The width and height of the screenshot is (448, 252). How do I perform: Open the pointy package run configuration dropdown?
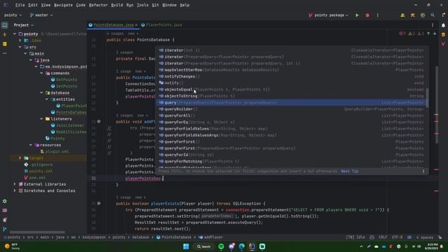pyautogui.click(x=328, y=15)
